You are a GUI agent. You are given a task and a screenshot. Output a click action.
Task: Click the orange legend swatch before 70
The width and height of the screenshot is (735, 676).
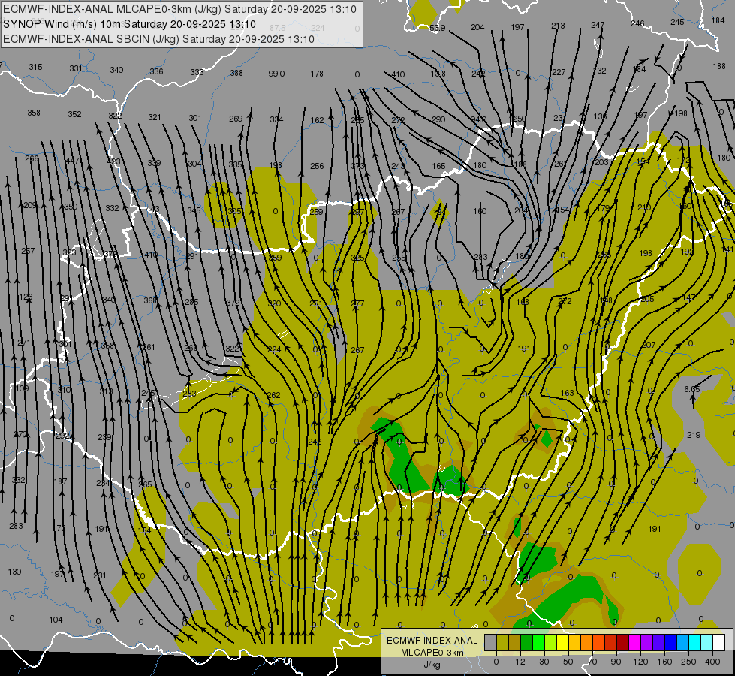click(587, 642)
